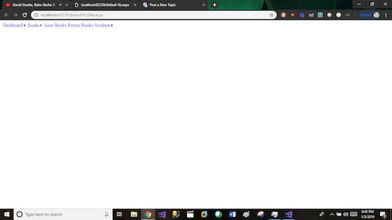Open the yellow-bordered blue extension icon

click(x=320, y=15)
